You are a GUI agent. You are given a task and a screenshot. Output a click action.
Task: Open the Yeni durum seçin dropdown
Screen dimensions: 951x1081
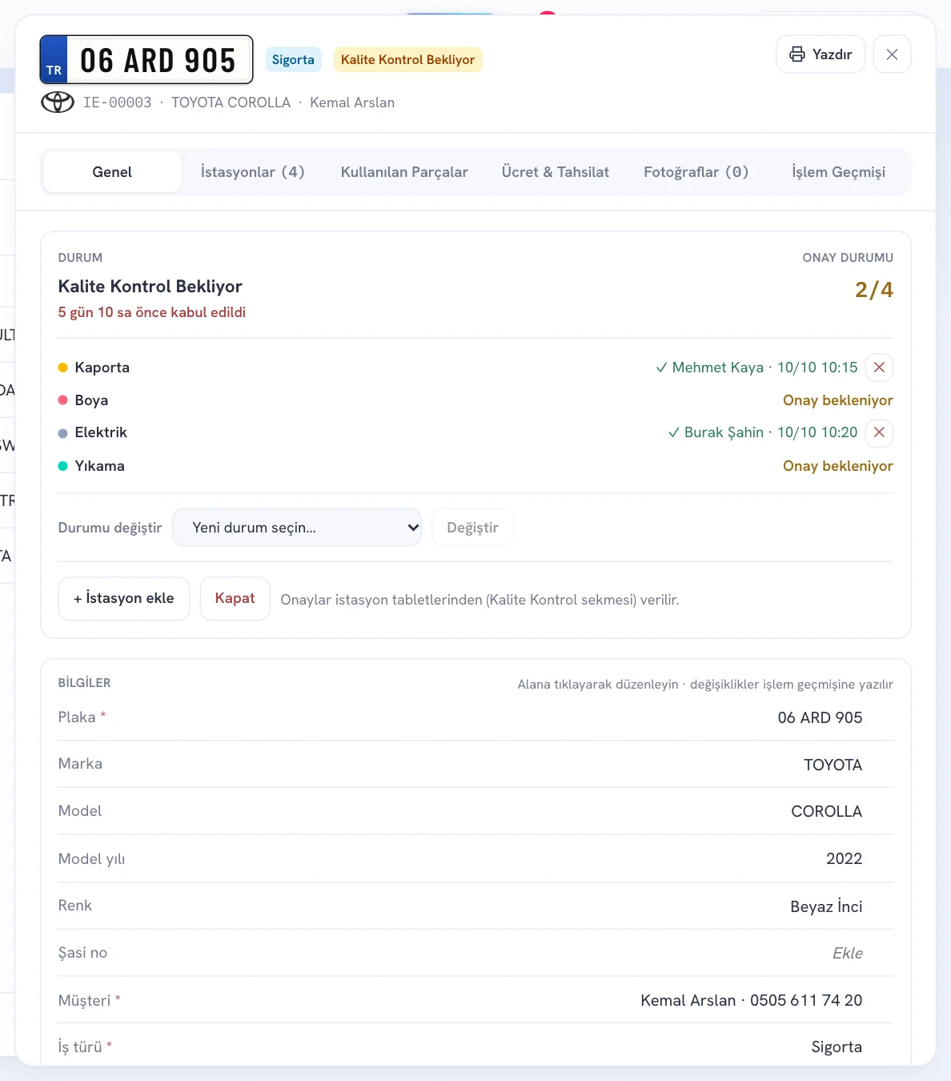point(297,528)
